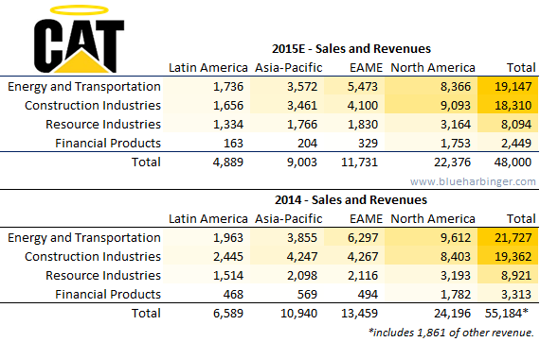Screen dimensions: 540x342
Task: Click the 2014 North America value 8,403
Action: tap(456, 256)
